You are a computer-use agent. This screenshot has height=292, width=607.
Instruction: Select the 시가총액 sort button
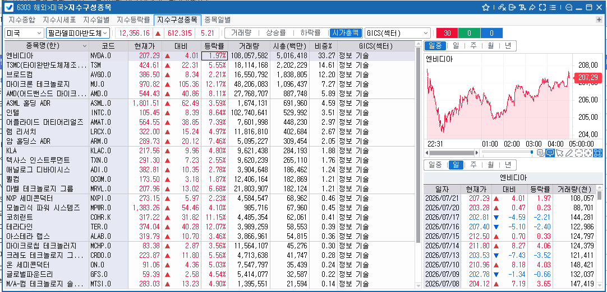[346, 33]
